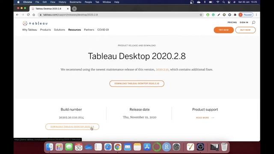This screenshot has height=154, width=274.
Task: Open Reminders from the Dock
Action: click(x=98, y=147)
